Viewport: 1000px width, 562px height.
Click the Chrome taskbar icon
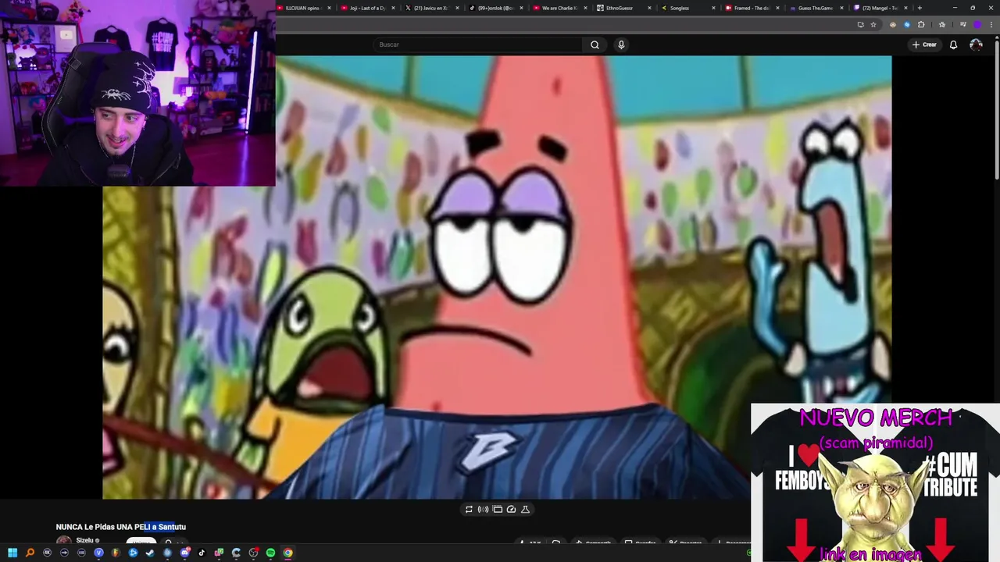click(x=287, y=553)
